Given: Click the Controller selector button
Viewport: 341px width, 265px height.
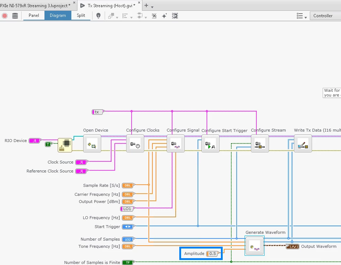Looking at the screenshot, I should [325, 16].
